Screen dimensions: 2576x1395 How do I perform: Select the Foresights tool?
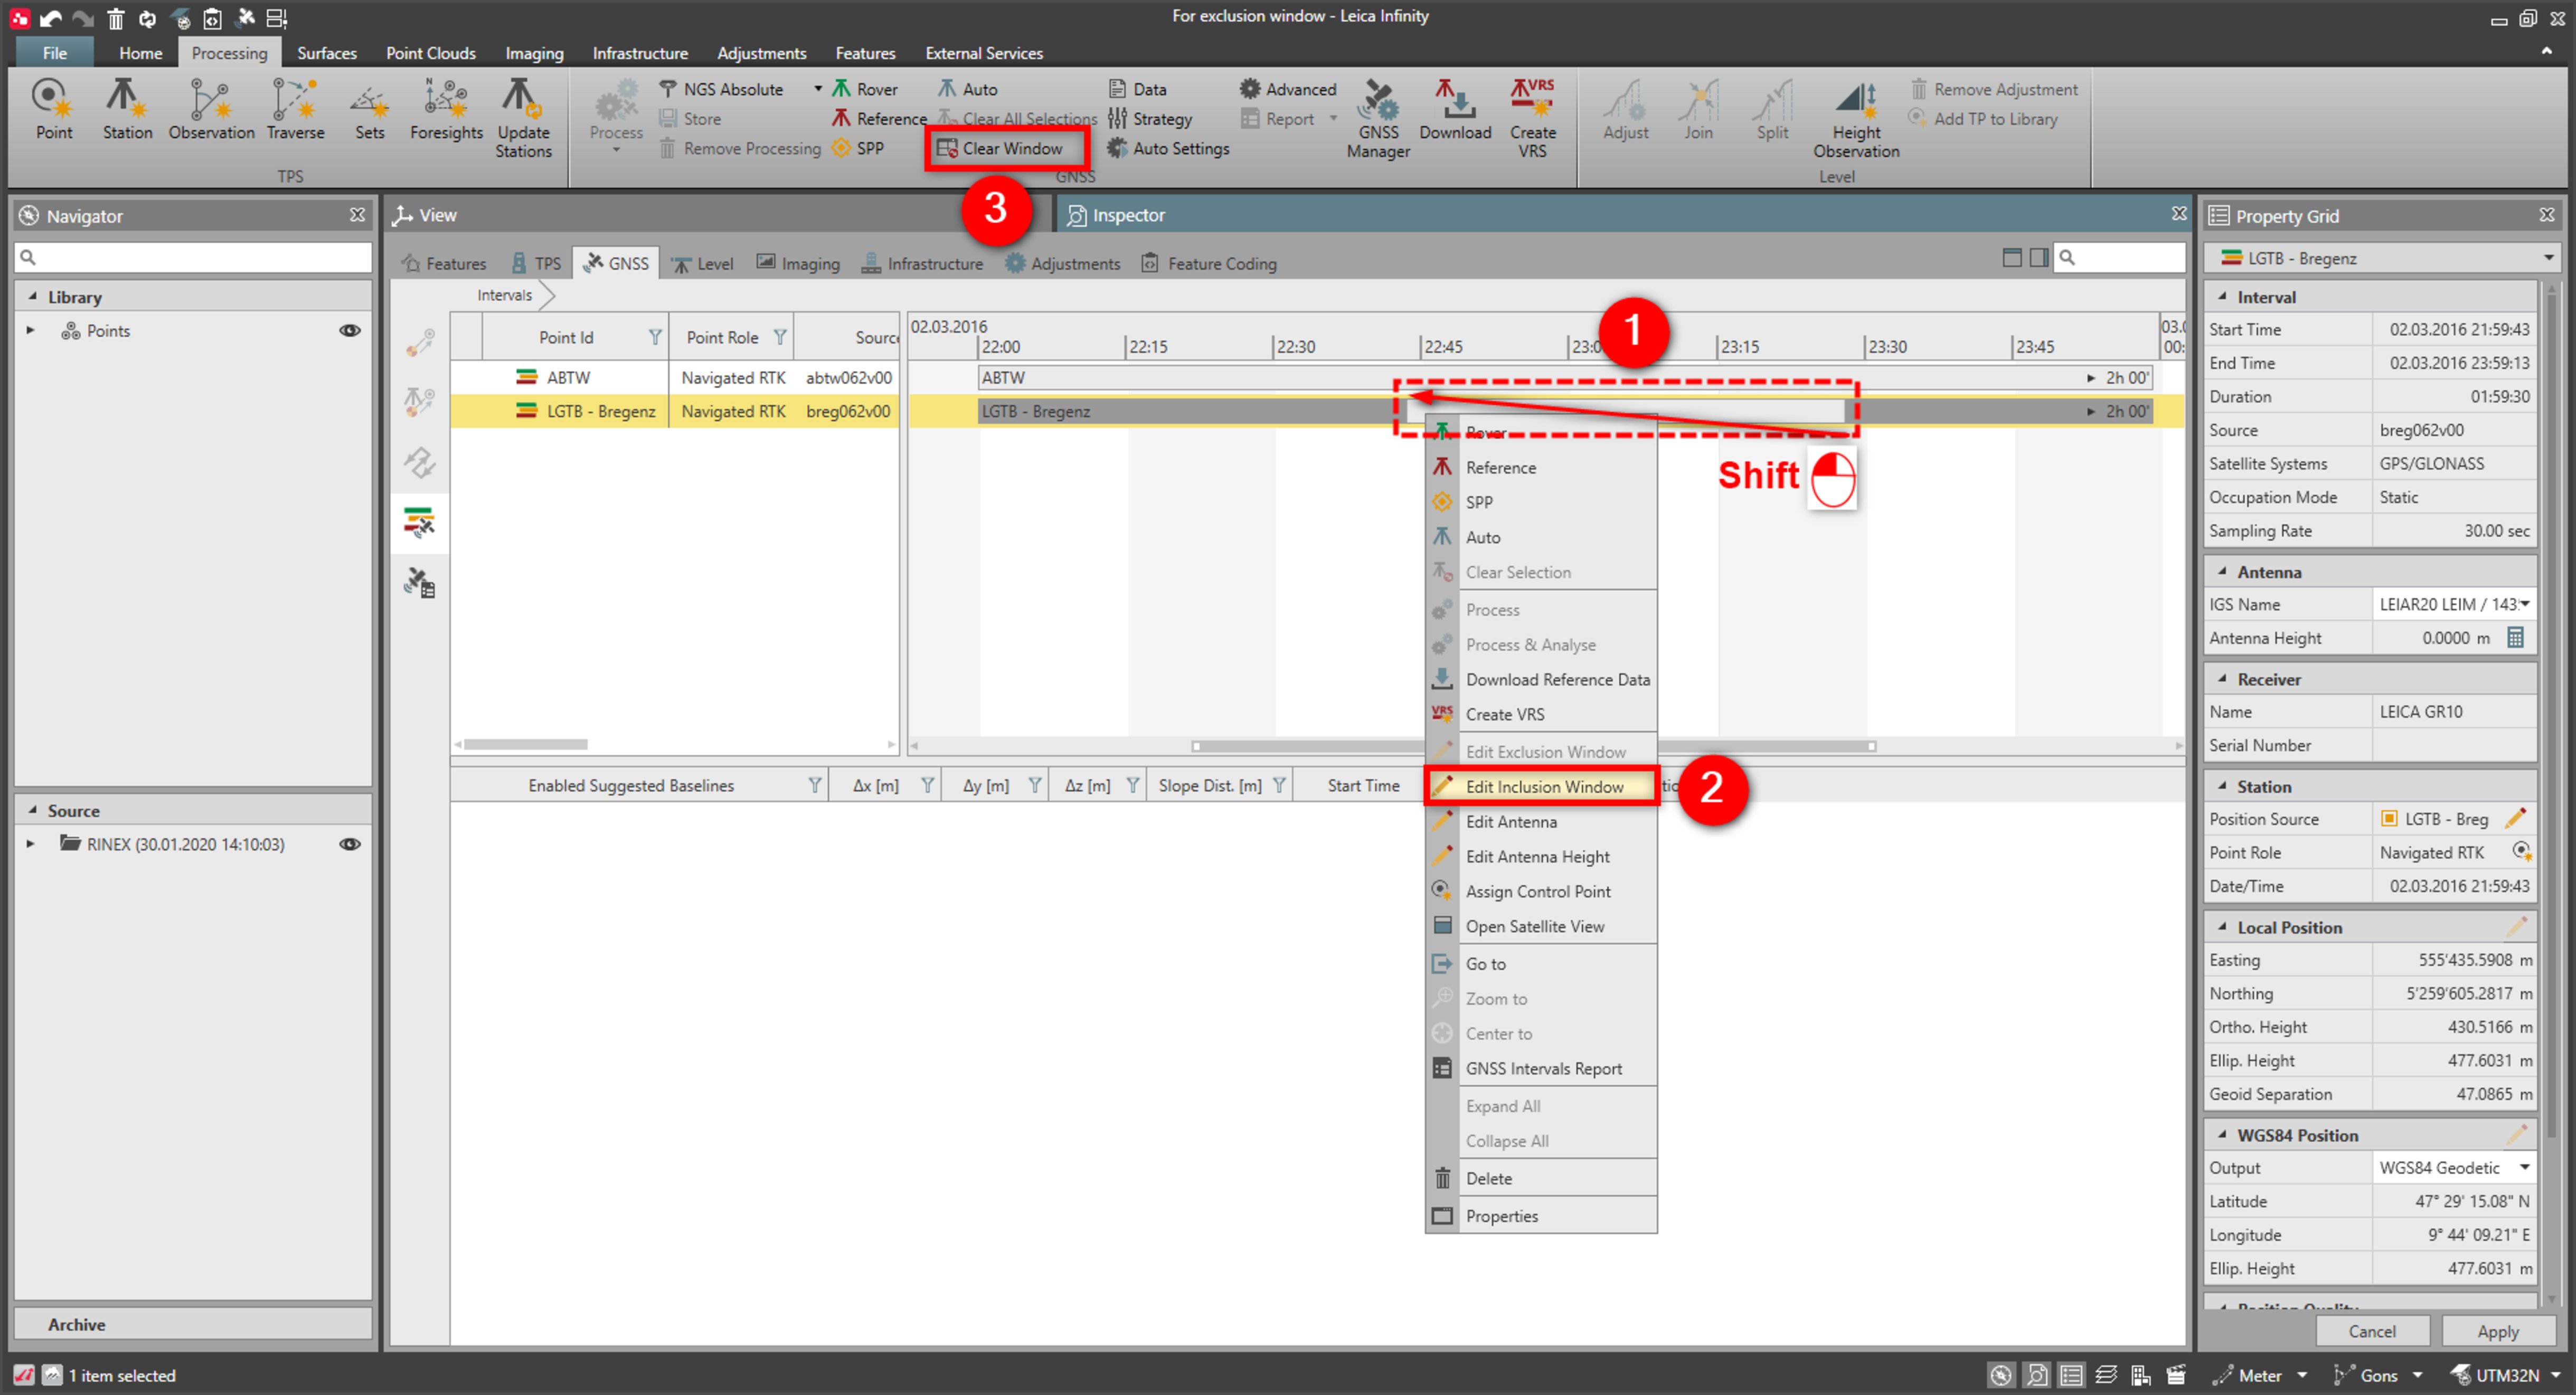[446, 110]
